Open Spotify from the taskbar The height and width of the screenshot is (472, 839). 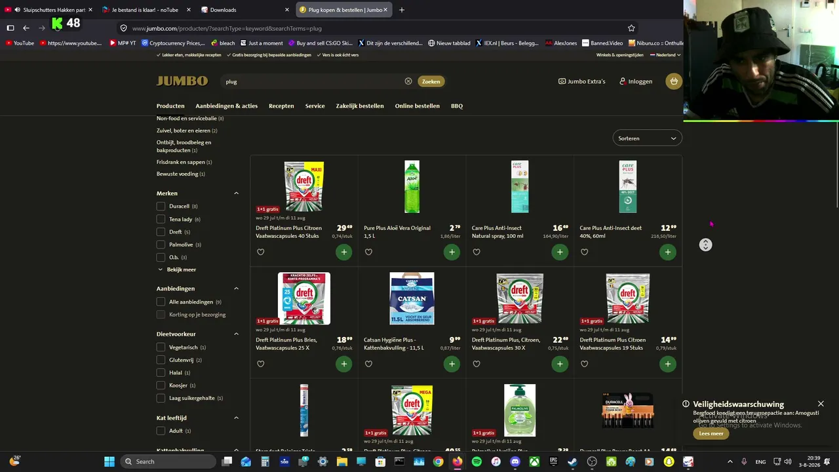(477, 462)
